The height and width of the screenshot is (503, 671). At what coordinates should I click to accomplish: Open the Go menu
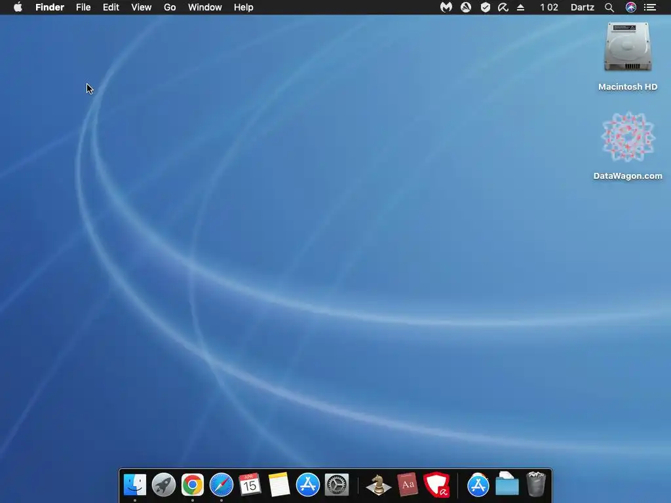[170, 7]
